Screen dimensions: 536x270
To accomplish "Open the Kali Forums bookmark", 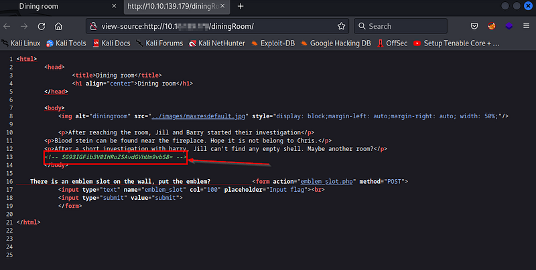I will [159, 43].
